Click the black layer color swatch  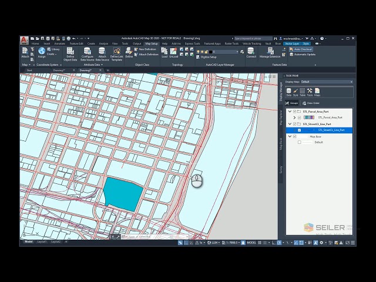click(210, 52)
